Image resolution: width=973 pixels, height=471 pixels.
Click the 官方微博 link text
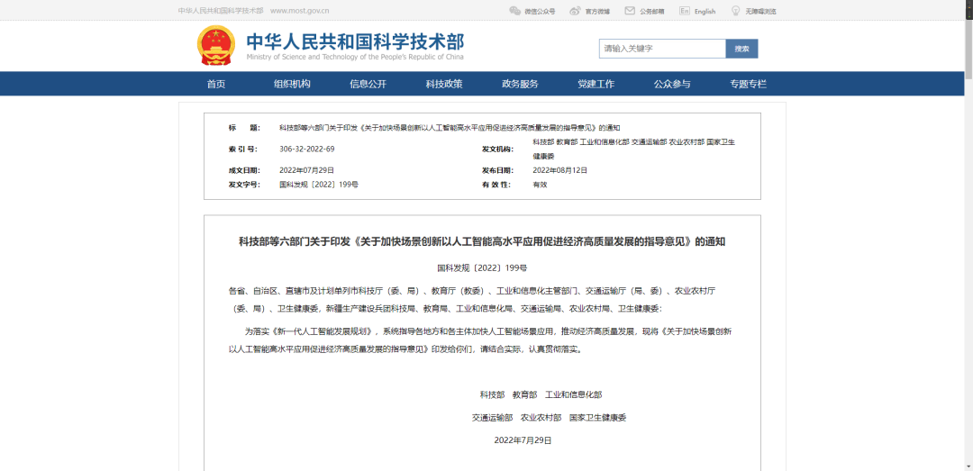[x=597, y=11]
